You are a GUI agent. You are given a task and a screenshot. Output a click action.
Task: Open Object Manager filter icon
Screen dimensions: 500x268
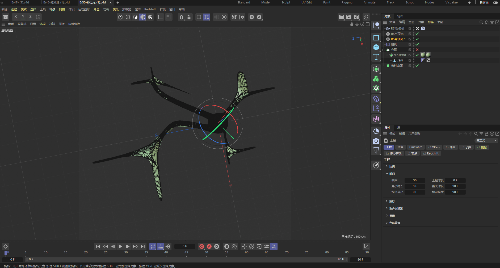point(492,22)
